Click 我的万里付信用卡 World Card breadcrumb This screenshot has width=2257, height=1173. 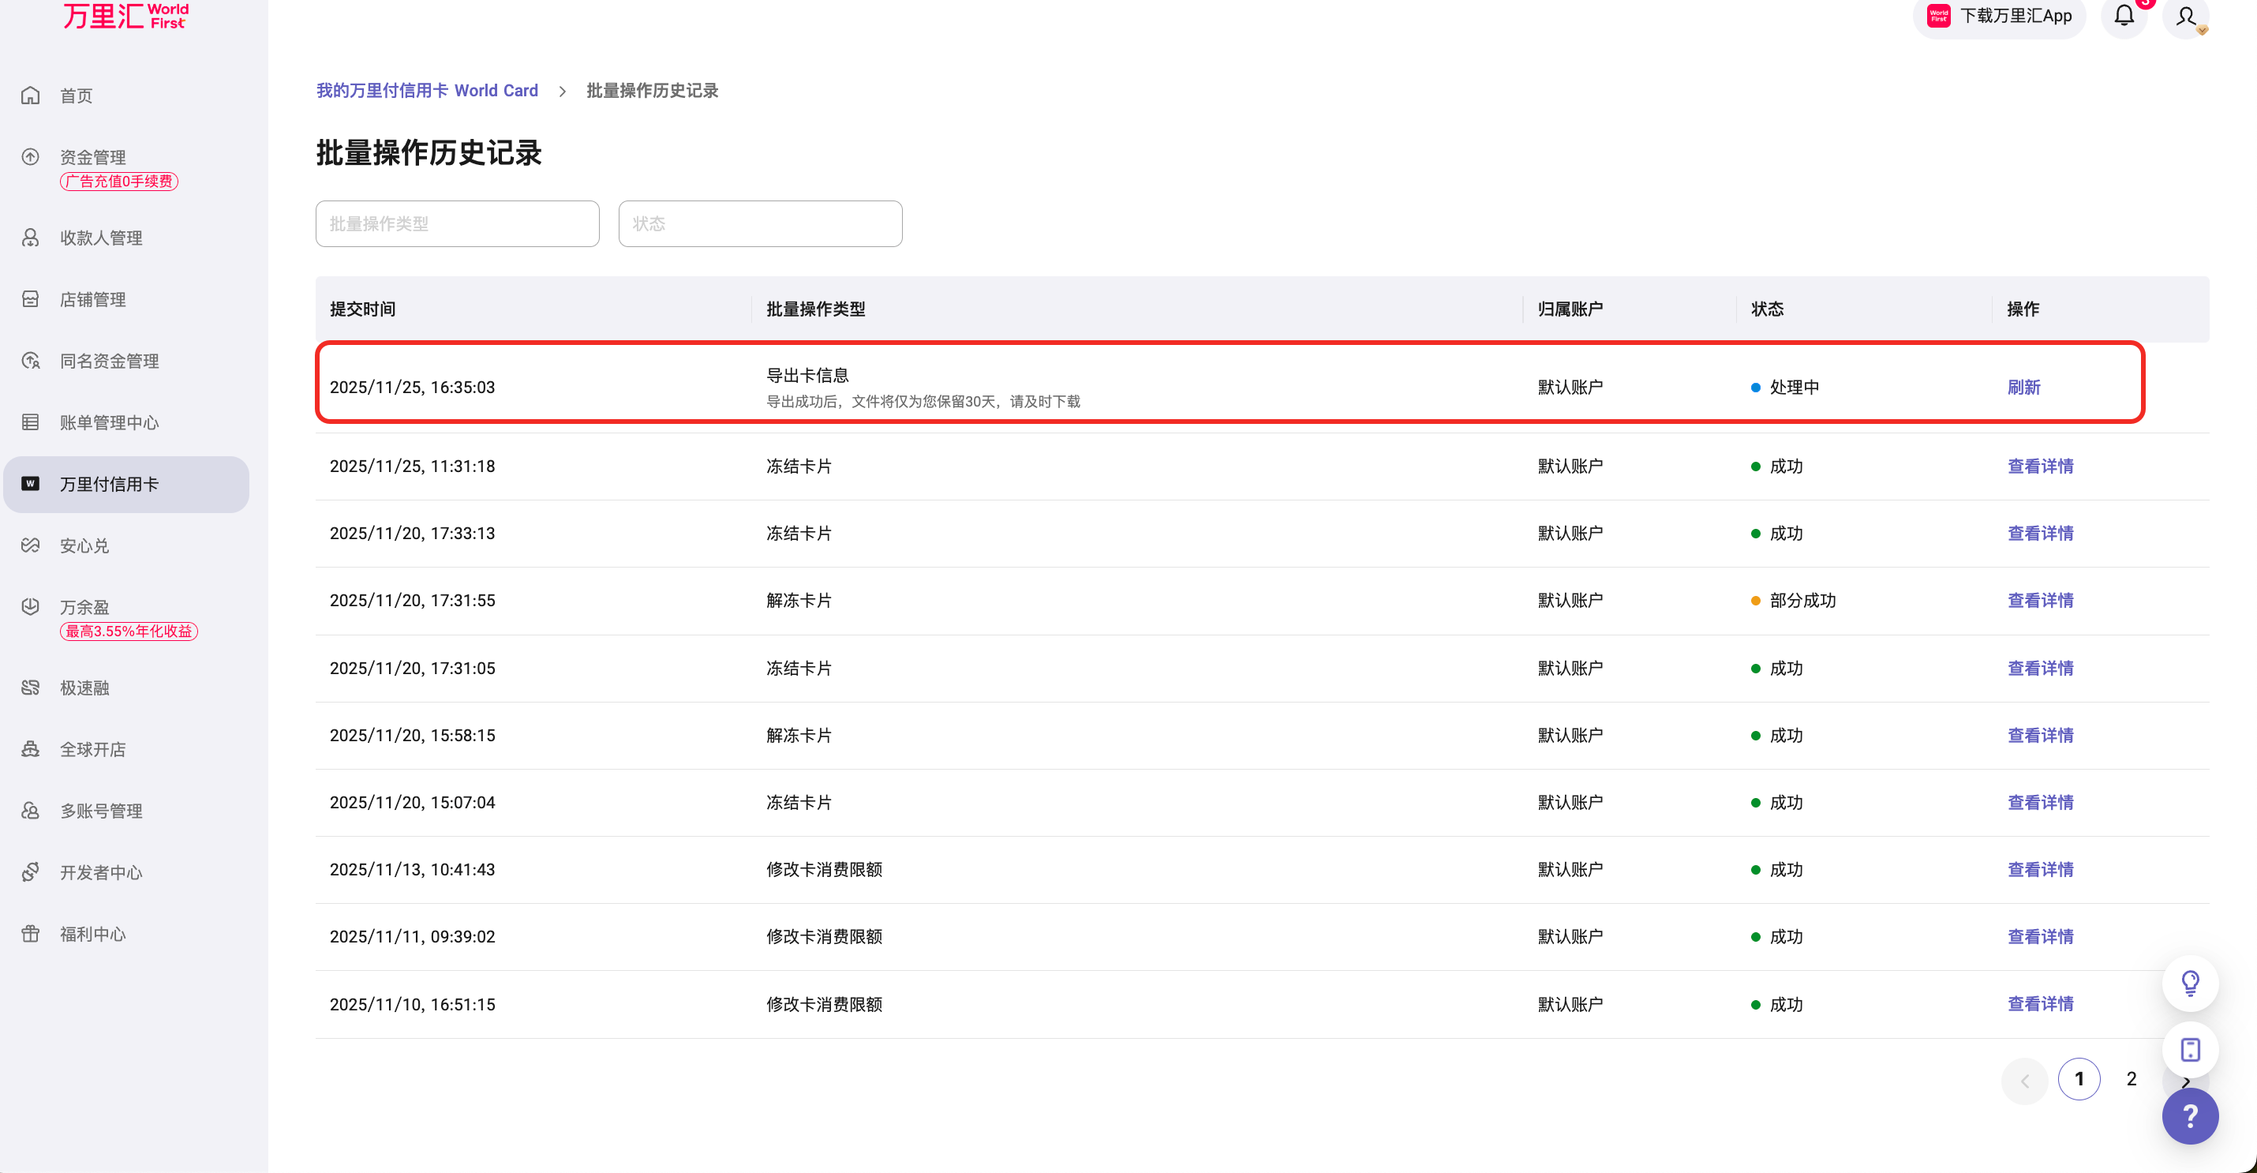point(427,90)
